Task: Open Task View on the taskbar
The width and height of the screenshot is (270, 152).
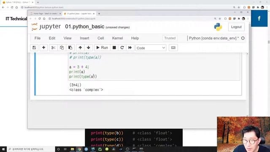Action: tap(65, 149)
